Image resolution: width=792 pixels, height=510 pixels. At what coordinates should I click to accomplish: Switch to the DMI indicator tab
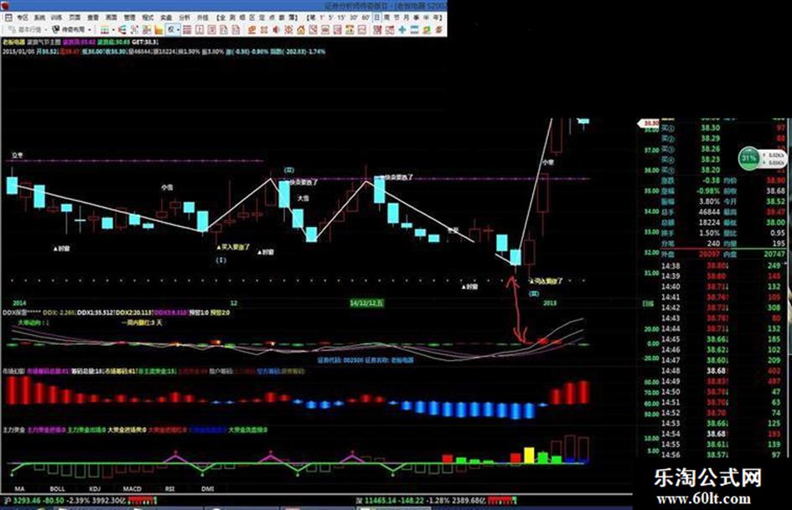coord(208,489)
